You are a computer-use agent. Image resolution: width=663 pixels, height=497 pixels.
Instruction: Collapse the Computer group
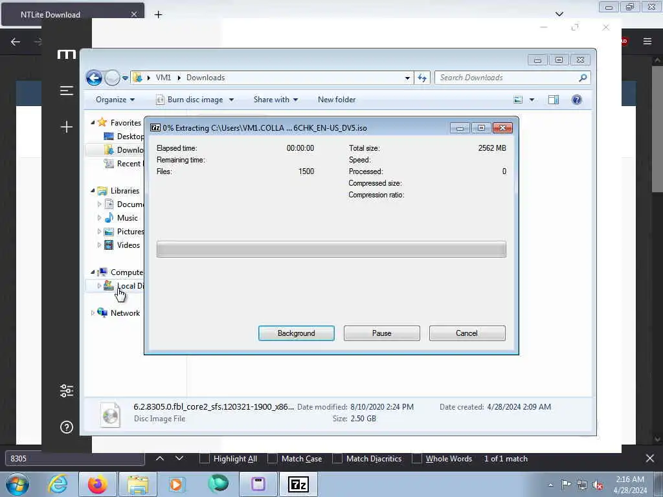point(93,272)
